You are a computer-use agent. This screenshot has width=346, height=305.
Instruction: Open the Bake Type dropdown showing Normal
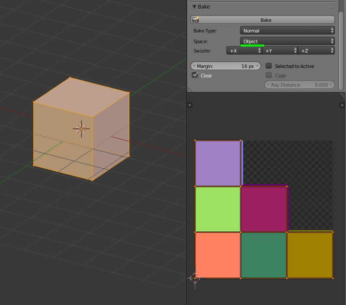(287, 30)
